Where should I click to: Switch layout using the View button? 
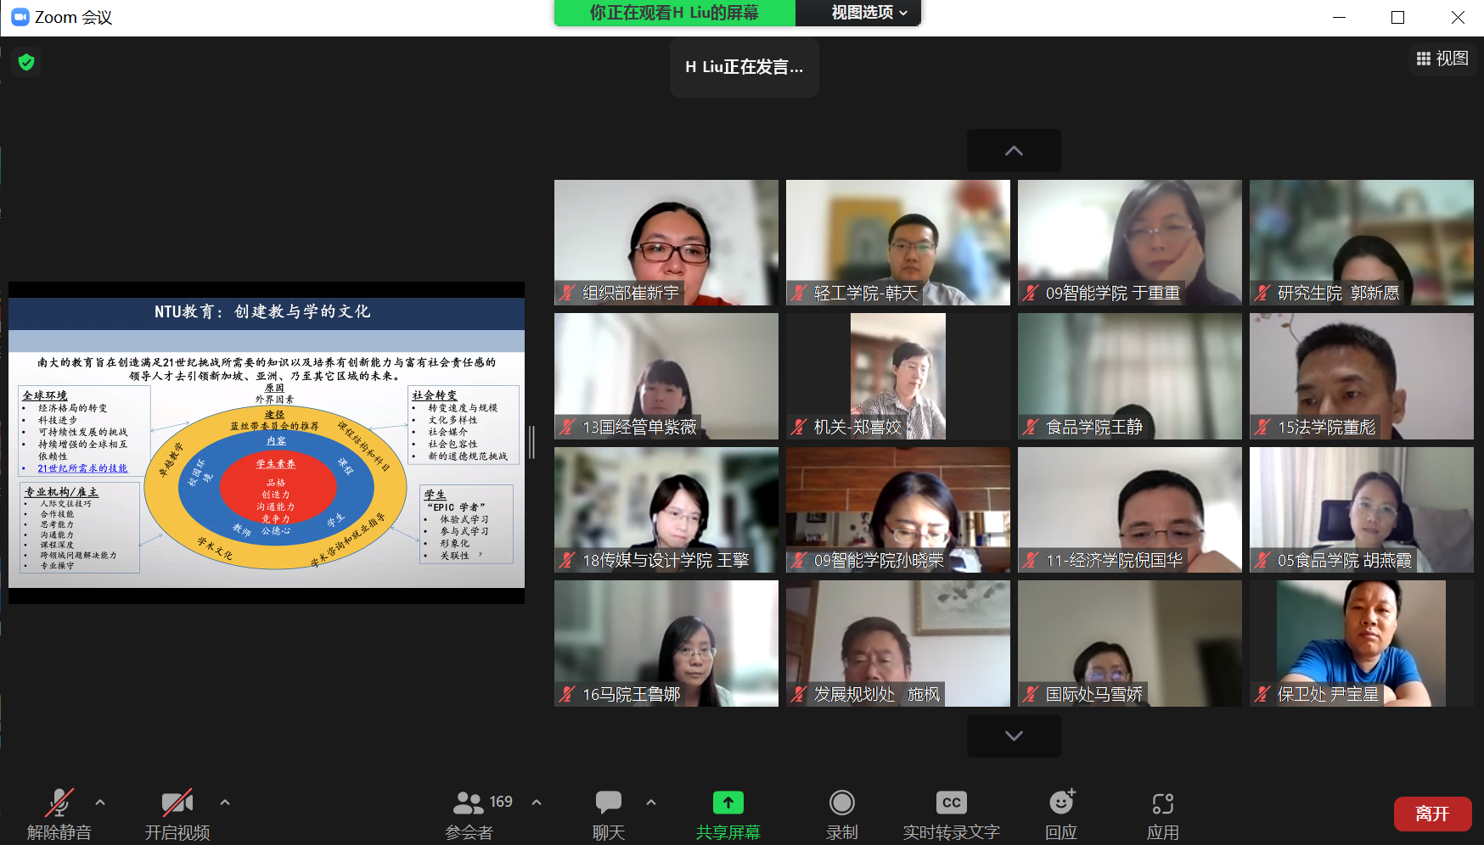click(x=1442, y=59)
